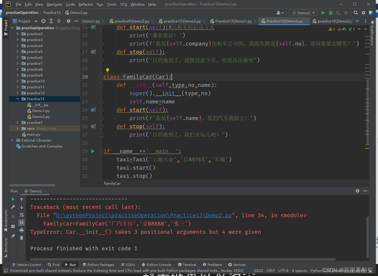
Task: Go to previous highlighted error arrow
Action: click(x=359, y=29)
